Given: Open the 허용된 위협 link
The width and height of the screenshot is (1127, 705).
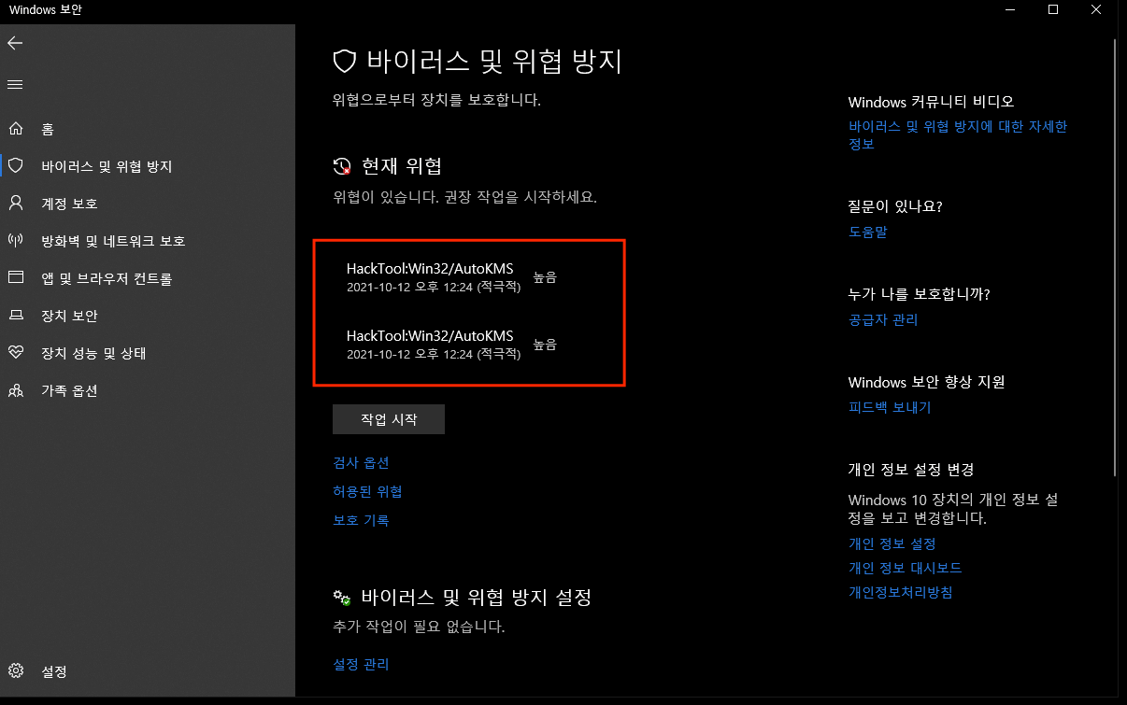Looking at the screenshot, I should [367, 491].
